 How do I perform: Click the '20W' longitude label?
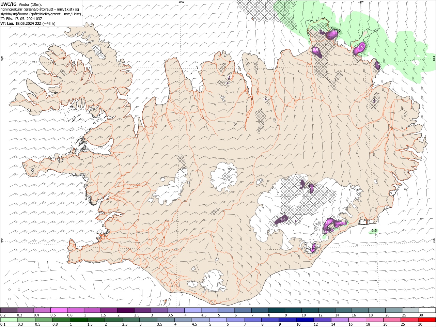181,2
